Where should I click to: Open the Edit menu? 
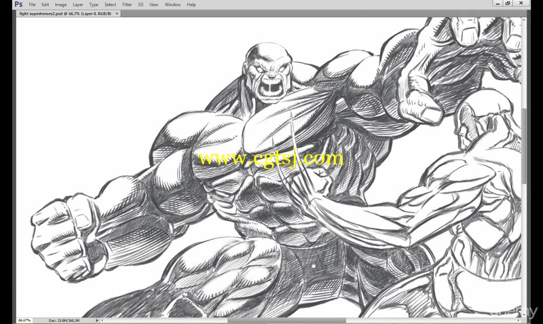pos(45,5)
